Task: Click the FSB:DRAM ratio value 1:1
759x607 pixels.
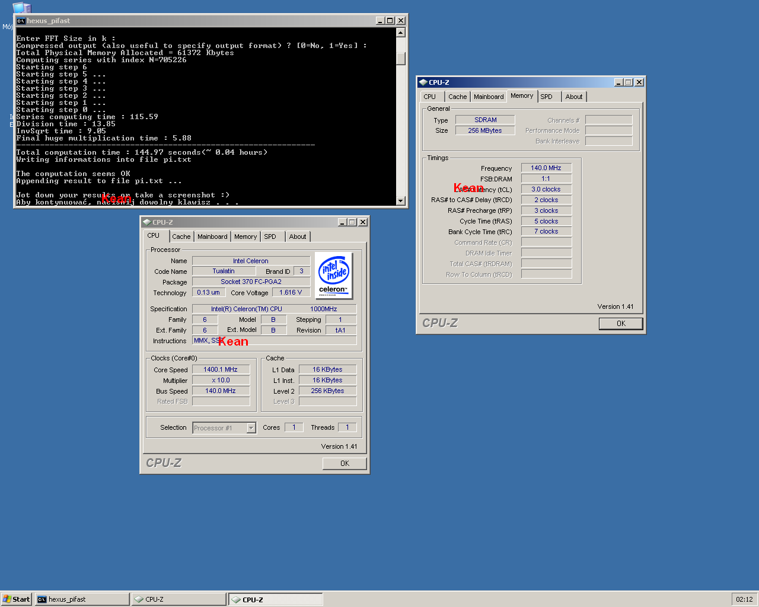Action: (x=546, y=178)
